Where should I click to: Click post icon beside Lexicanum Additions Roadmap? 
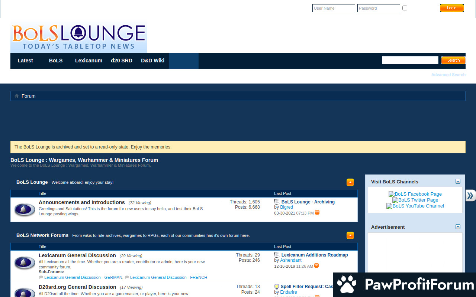[277, 255]
